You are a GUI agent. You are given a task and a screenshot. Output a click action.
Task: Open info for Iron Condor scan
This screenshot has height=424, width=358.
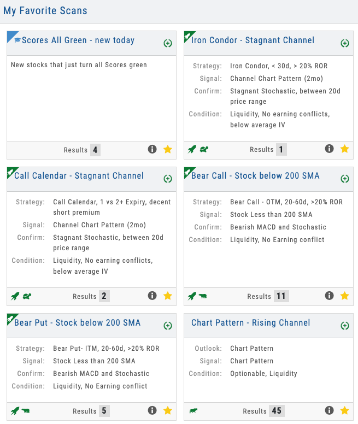click(329, 149)
